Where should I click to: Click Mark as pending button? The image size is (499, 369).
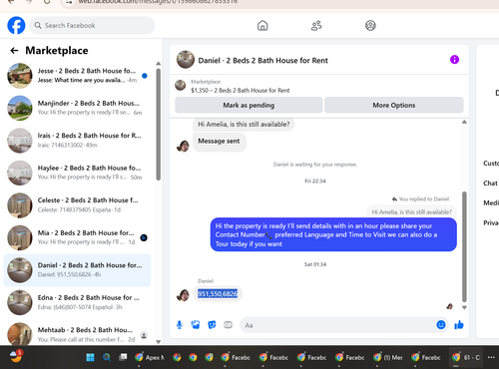[x=249, y=105]
